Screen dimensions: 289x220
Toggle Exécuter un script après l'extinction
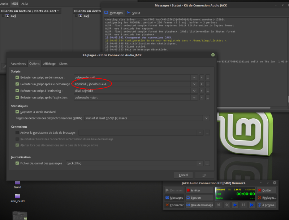coord(17,97)
